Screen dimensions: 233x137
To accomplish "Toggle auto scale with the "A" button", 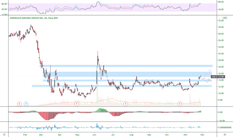I will point(225,135).
